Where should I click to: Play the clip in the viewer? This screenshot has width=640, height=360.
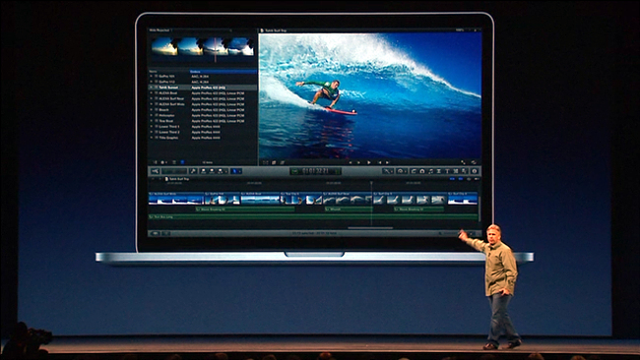point(368,162)
